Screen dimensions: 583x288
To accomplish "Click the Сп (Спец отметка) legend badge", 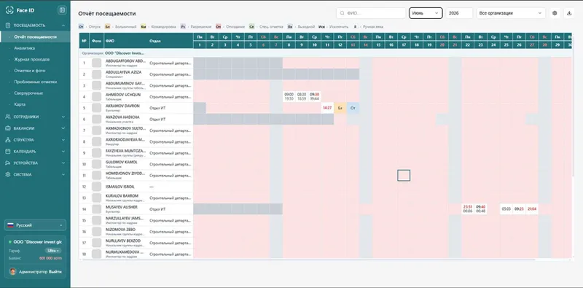I will [x=251, y=27].
